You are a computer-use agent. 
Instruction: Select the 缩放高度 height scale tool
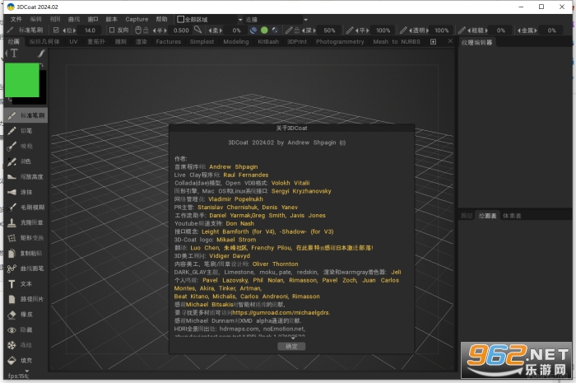coord(26,177)
